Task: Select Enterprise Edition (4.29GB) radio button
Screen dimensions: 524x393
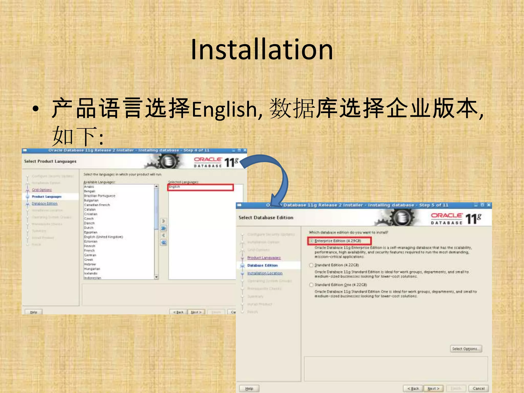Action: 311,241
